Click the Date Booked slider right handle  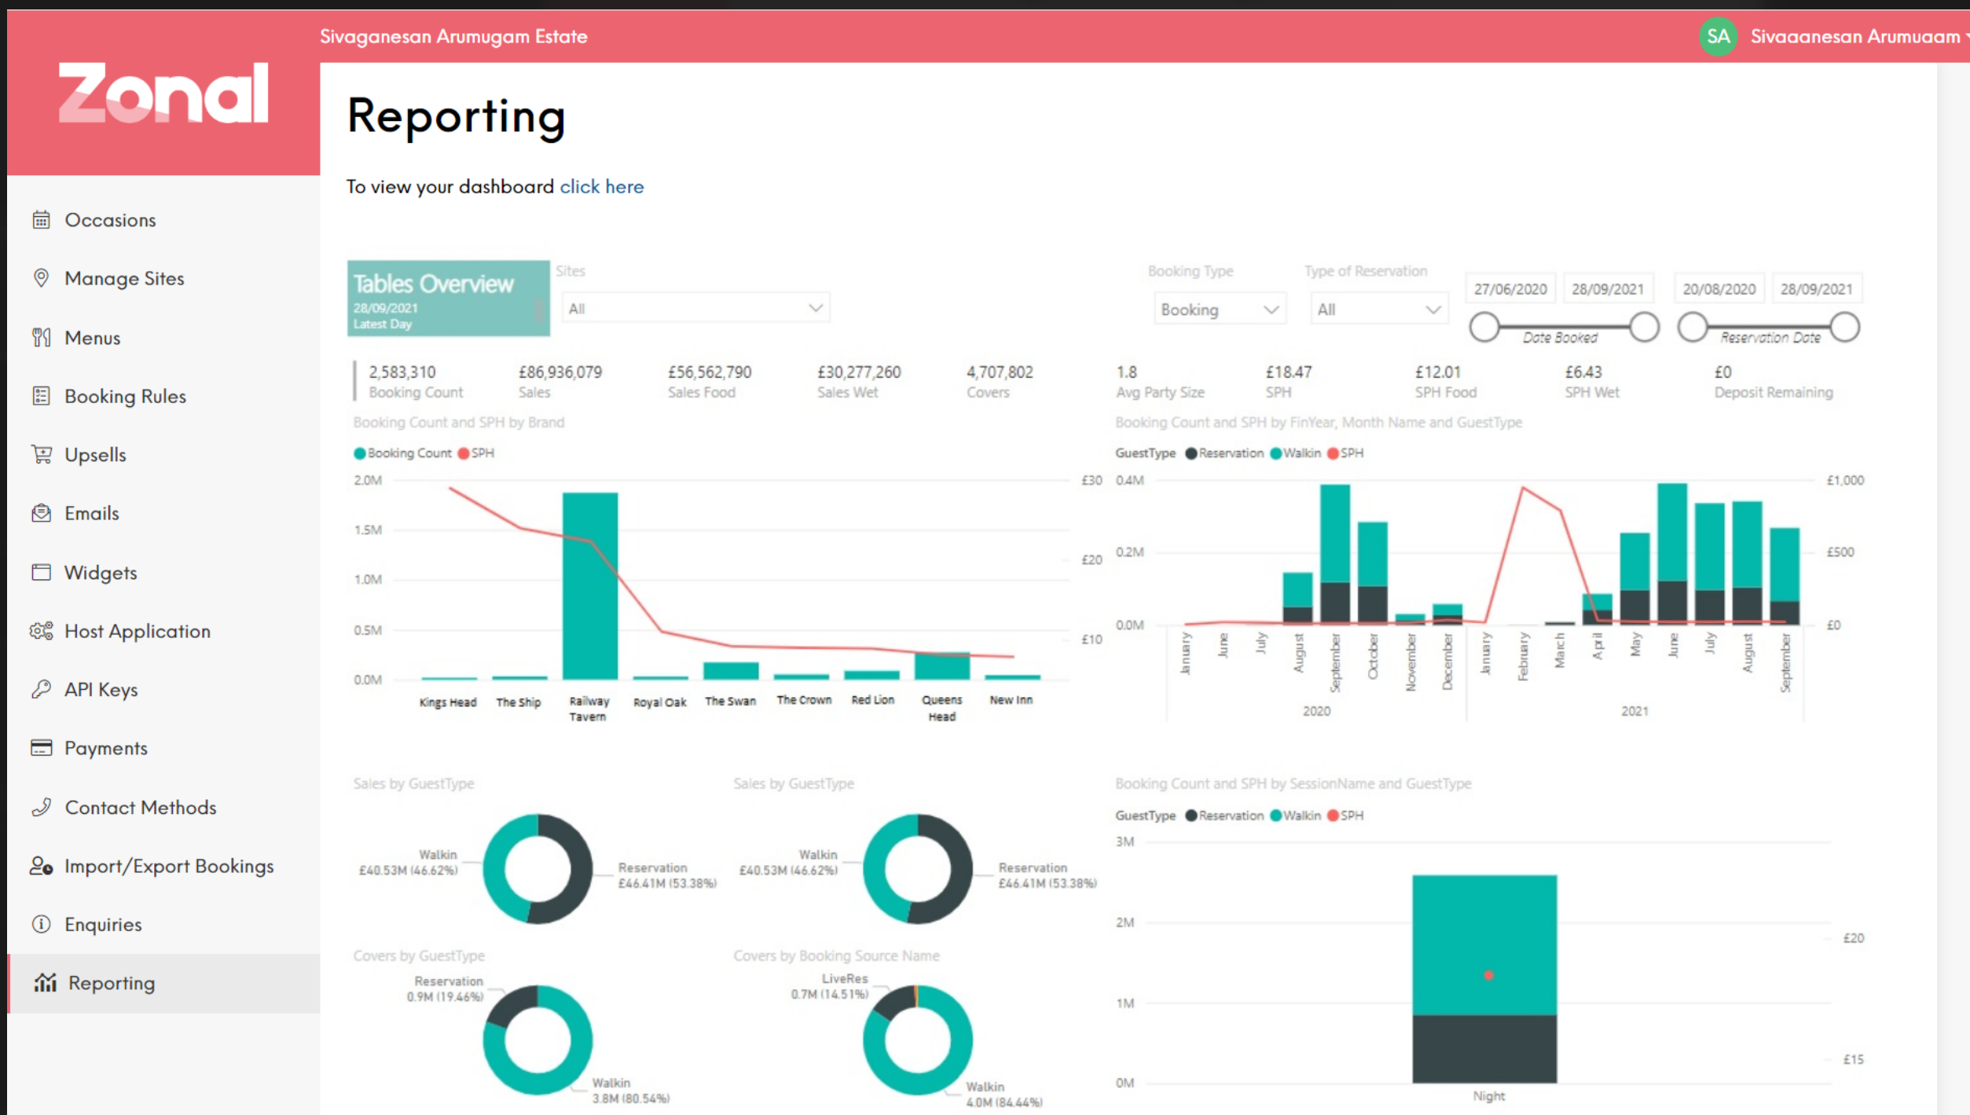(1644, 327)
